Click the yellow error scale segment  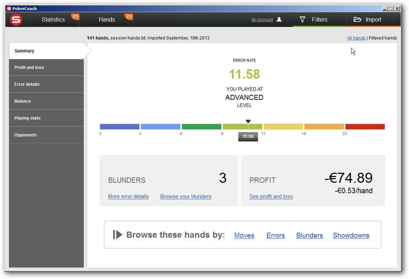tap(283, 127)
